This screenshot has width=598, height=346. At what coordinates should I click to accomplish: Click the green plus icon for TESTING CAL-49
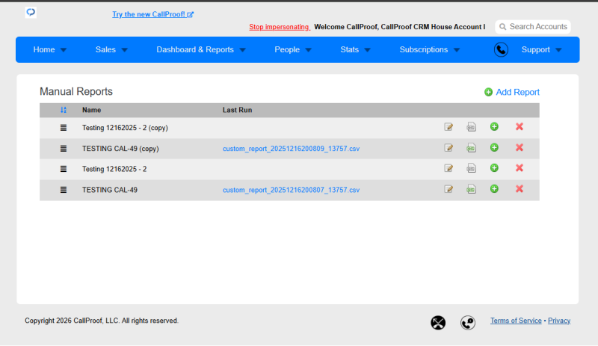pyautogui.click(x=494, y=188)
